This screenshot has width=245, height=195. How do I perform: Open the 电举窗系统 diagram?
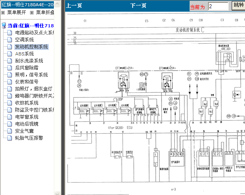[27, 117]
